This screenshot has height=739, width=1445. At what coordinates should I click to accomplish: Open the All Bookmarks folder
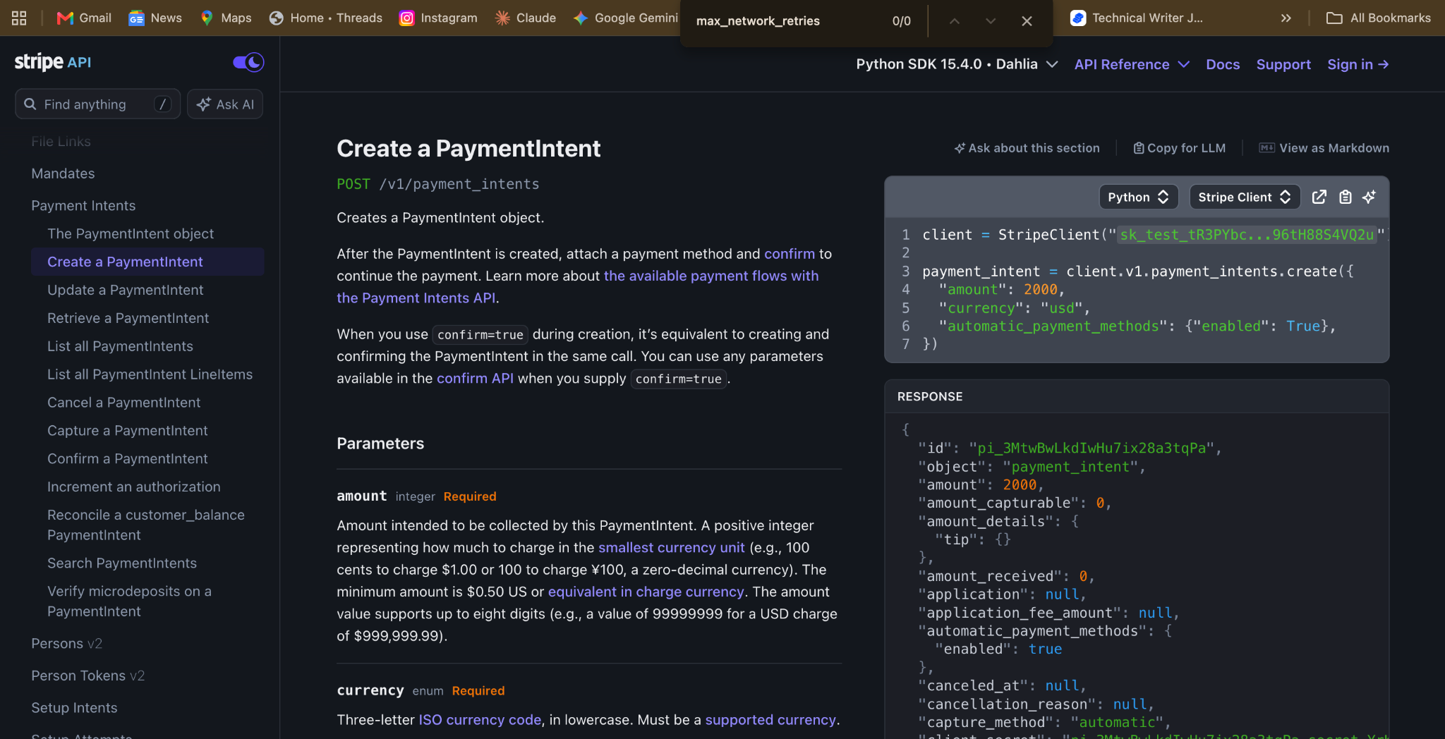click(1379, 18)
